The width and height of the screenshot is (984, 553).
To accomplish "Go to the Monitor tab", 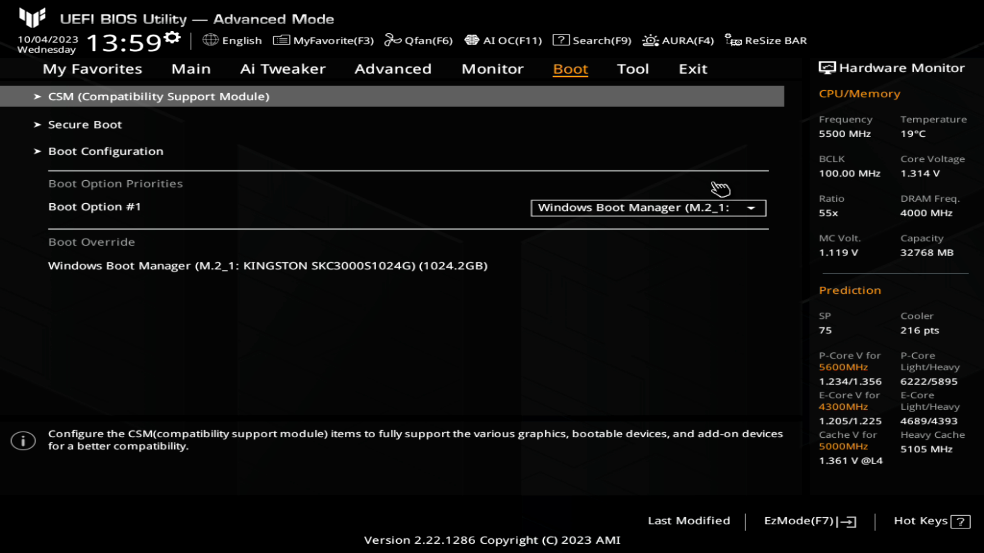I will [x=493, y=69].
